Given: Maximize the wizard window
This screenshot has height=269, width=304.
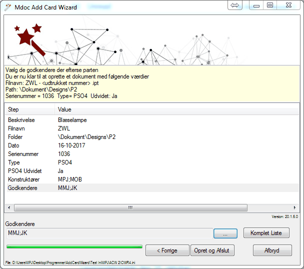Looking at the screenshot, I should point(270,5).
